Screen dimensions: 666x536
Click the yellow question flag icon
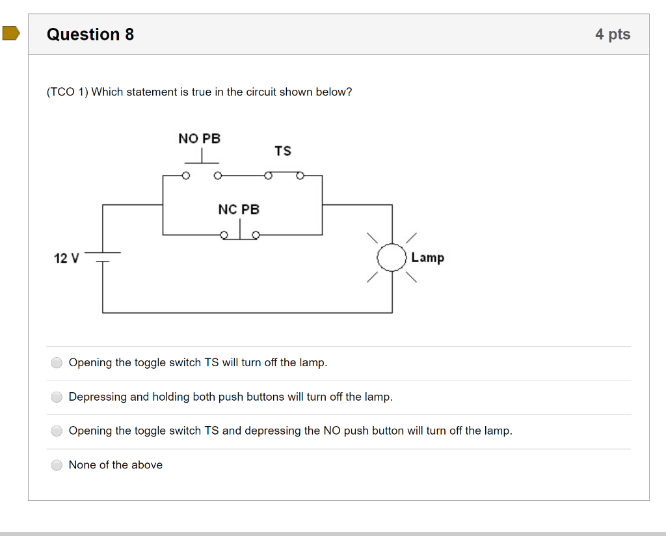(x=9, y=34)
